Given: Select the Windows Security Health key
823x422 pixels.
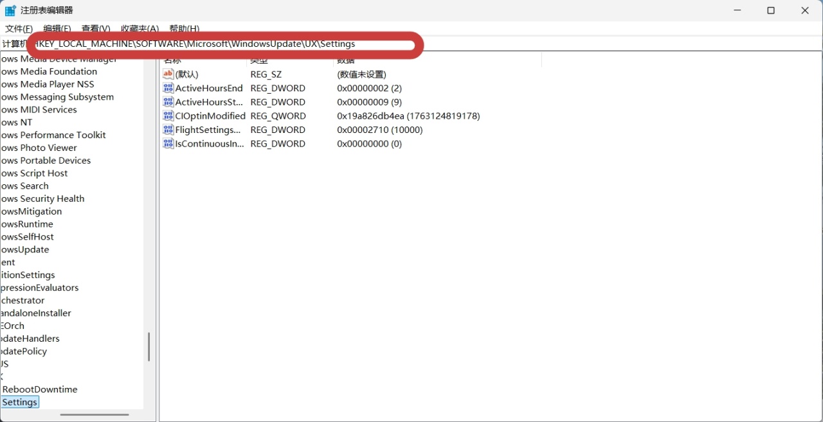Looking at the screenshot, I should 42,198.
